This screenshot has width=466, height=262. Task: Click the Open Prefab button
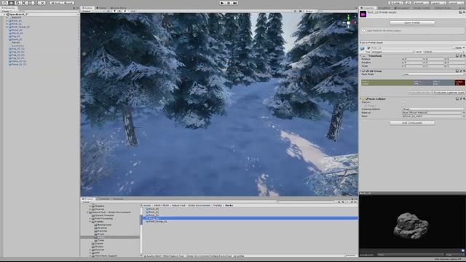tap(412, 23)
